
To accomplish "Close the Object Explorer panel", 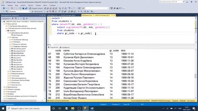I will (x=44, y=15).
